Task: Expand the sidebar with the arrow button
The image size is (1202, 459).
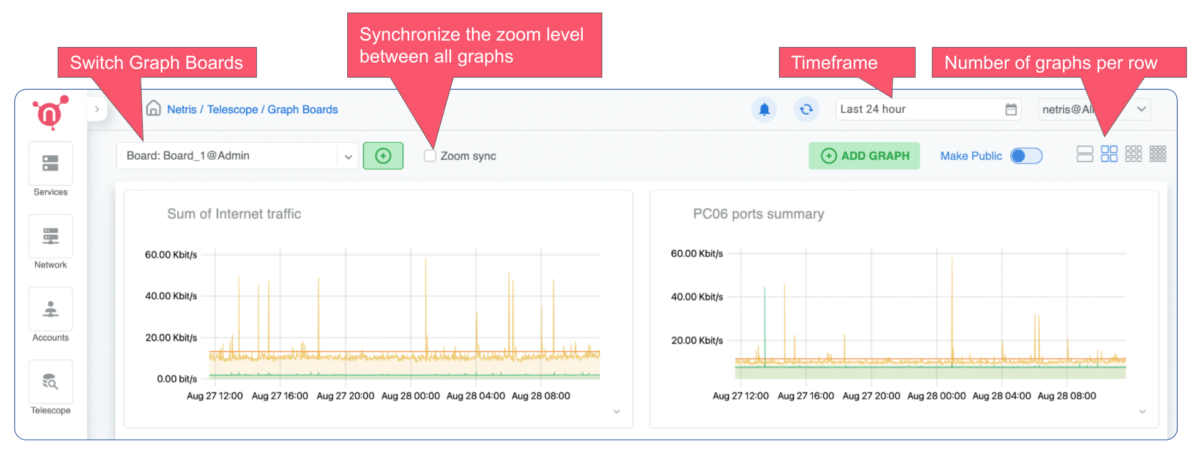Action: coord(97,110)
